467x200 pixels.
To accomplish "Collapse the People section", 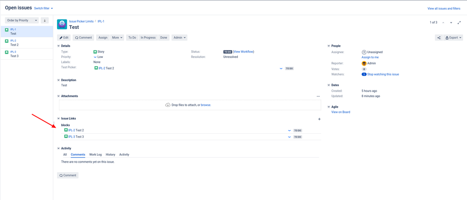I will [329, 46].
